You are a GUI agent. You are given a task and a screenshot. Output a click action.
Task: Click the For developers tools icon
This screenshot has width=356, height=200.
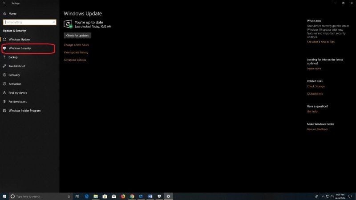(4, 102)
